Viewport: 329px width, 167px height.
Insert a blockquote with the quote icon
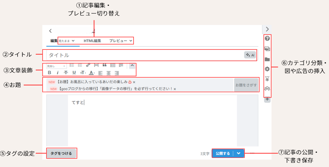pos(105,65)
